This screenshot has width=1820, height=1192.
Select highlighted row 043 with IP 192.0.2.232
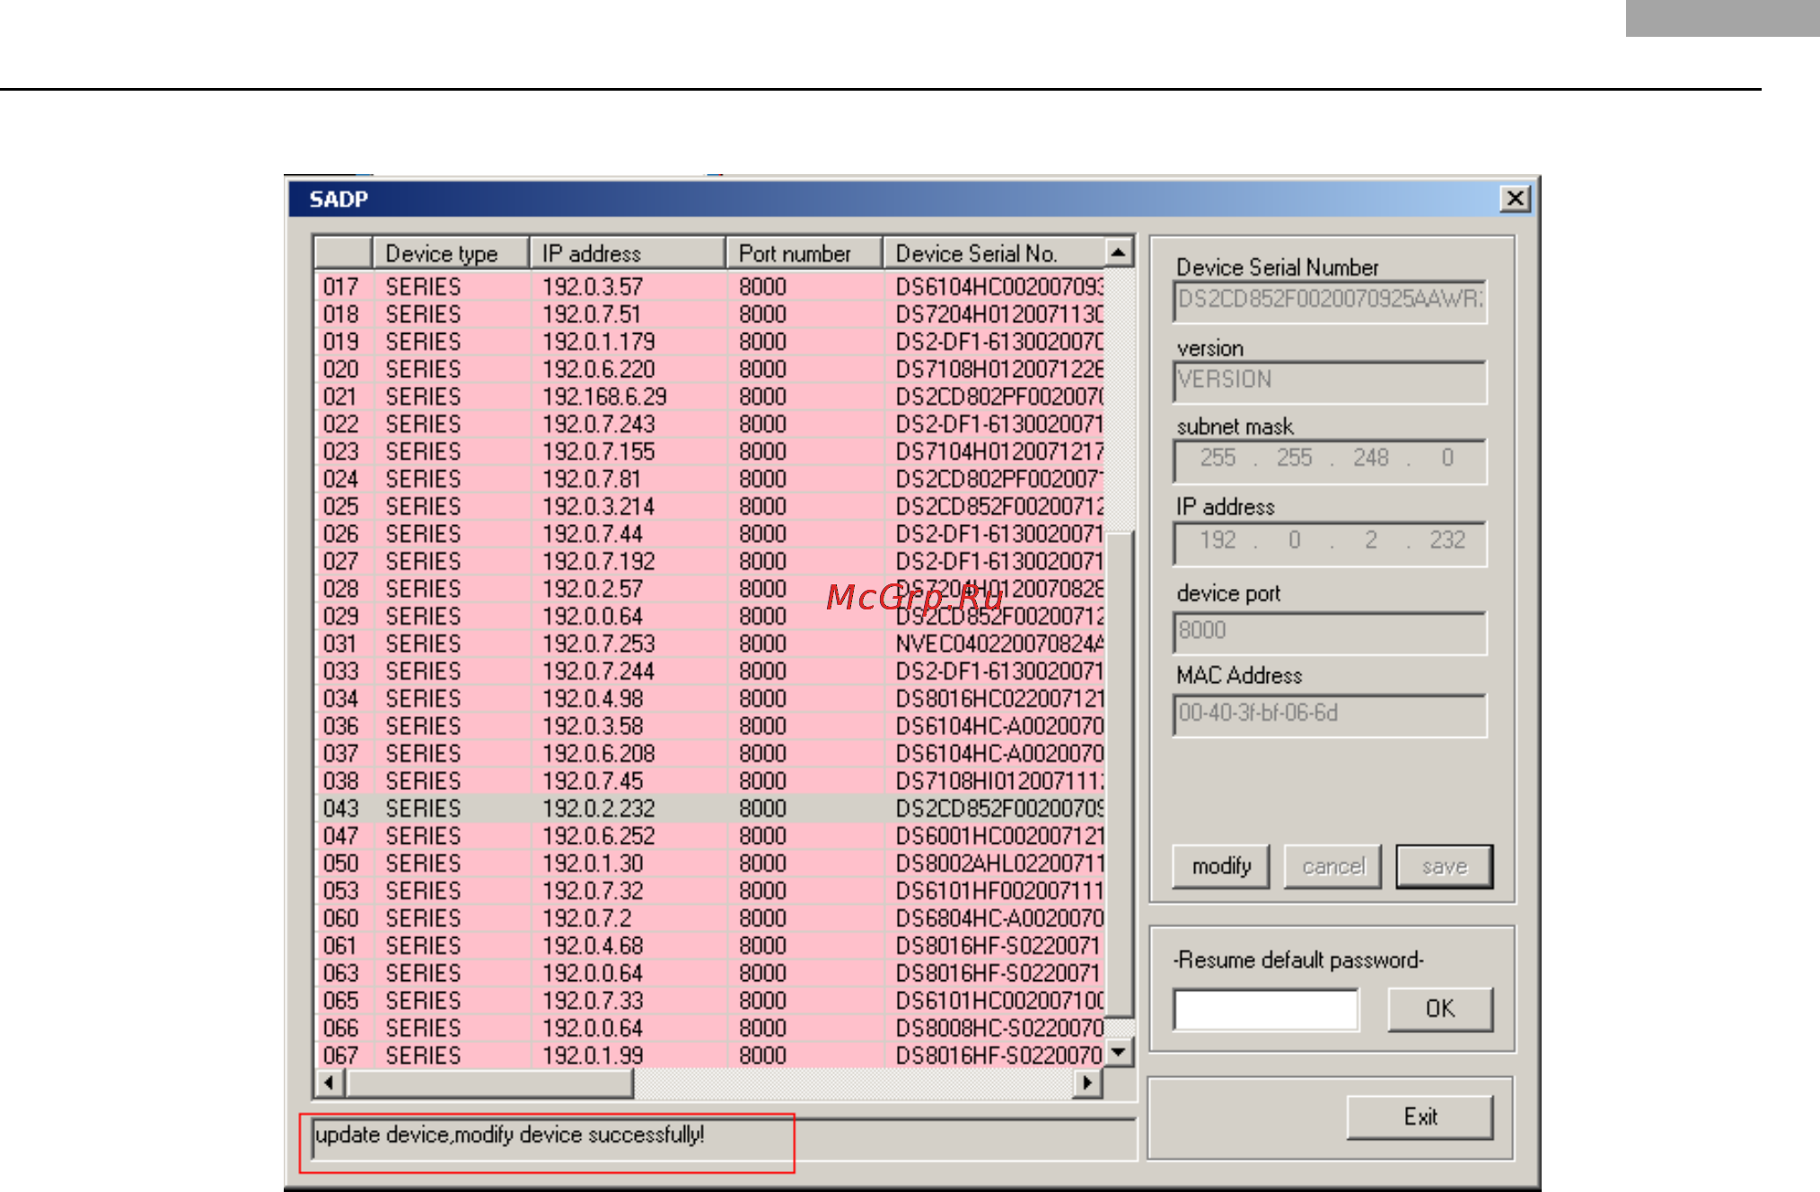coord(709,809)
